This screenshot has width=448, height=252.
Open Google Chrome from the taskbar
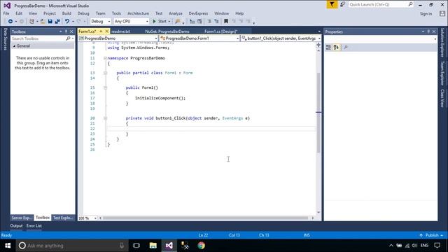[x=202, y=246]
